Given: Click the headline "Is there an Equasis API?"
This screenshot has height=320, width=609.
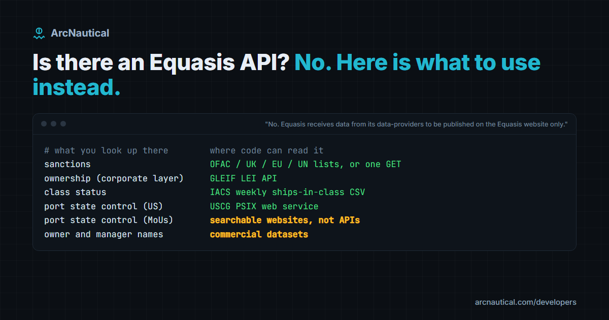Looking at the screenshot, I should [x=161, y=62].
